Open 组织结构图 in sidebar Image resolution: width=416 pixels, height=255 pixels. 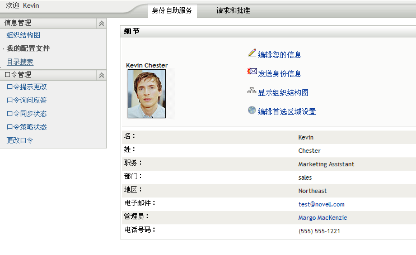click(x=24, y=35)
